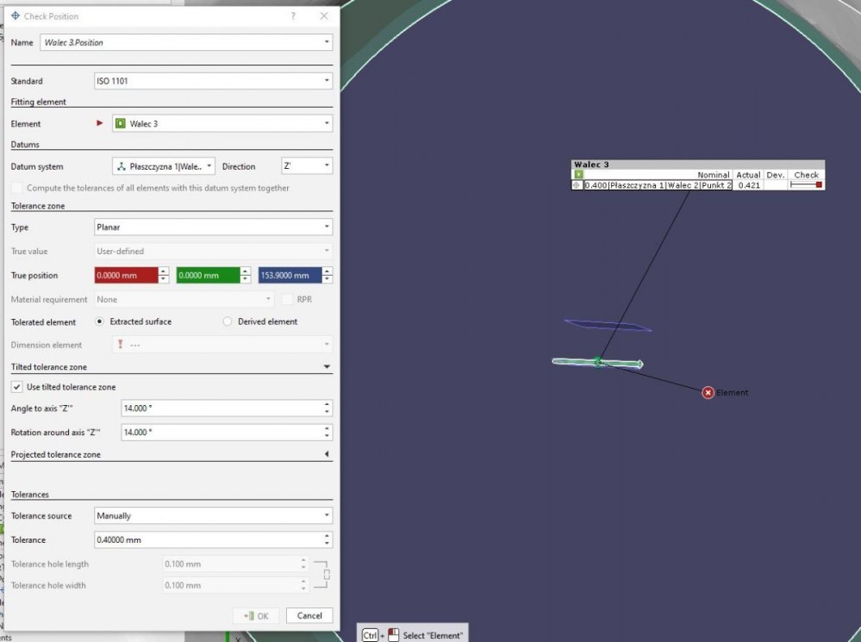Click the Tolerance value input field

coord(207,540)
